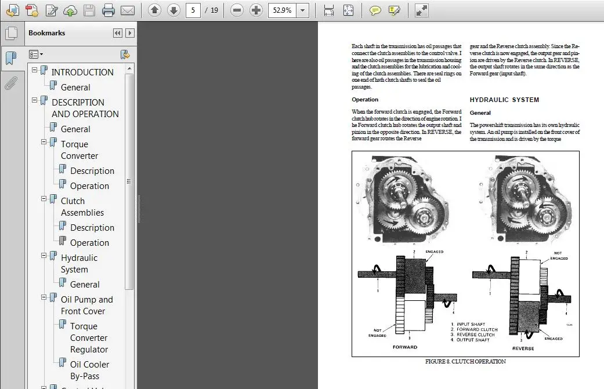Image resolution: width=604 pixels, height=389 pixels.
Task: Collapse DESCRIPTION AND OPERATION bookmark node
Action: (34, 100)
